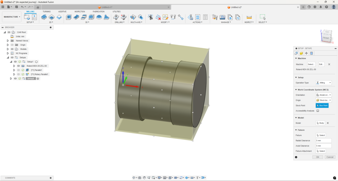Viewport: 338px width, 181px height.
Task: Select the 3D Parallel toolpath icon
Action: (91, 17)
